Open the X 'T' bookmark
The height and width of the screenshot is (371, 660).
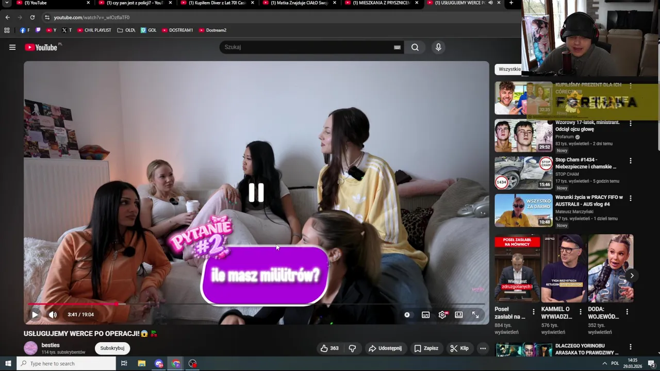67,30
